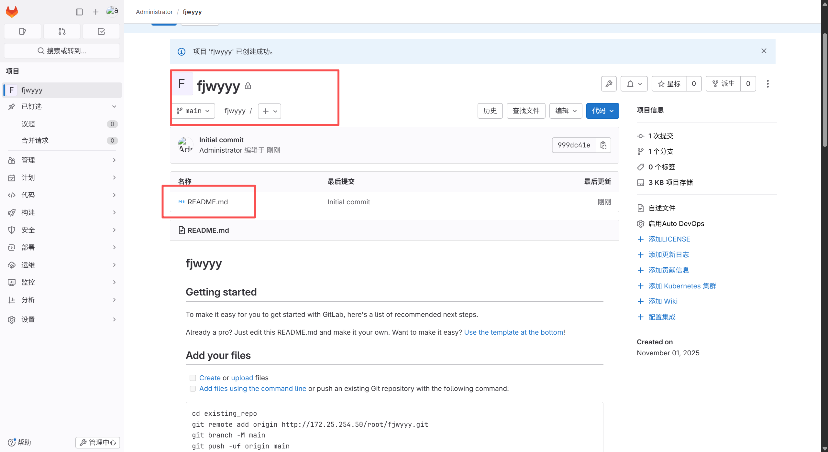Copy commit SHA 999dc41e

(603, 145)
